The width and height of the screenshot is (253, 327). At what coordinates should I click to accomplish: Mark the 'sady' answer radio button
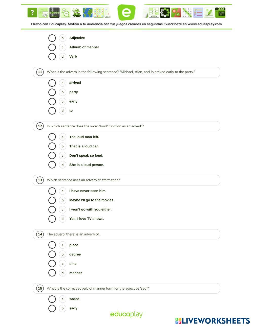(52, 308)
